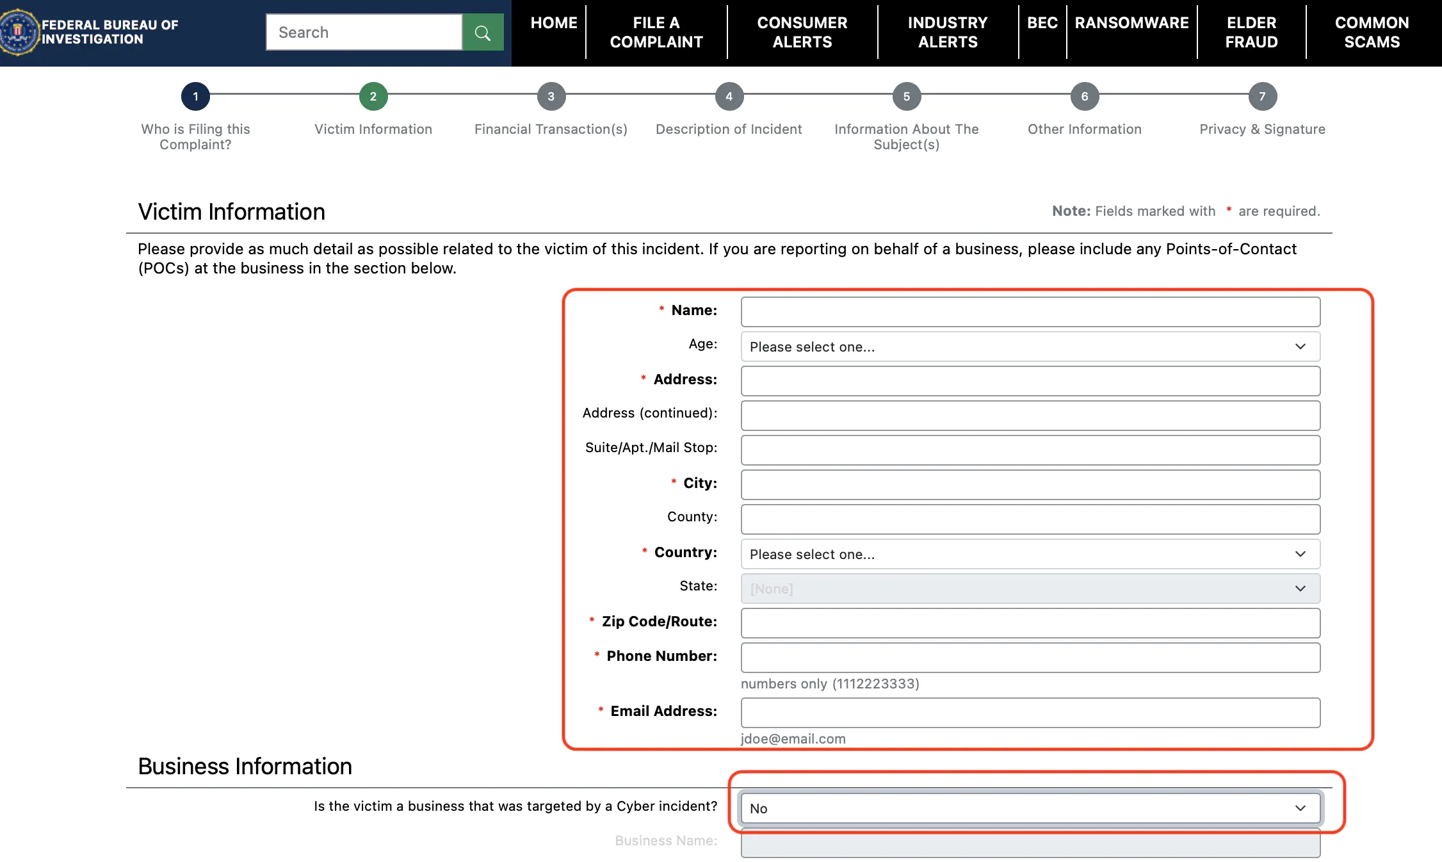
Task: Go to step 1 circle
Action: click(195, 97)
